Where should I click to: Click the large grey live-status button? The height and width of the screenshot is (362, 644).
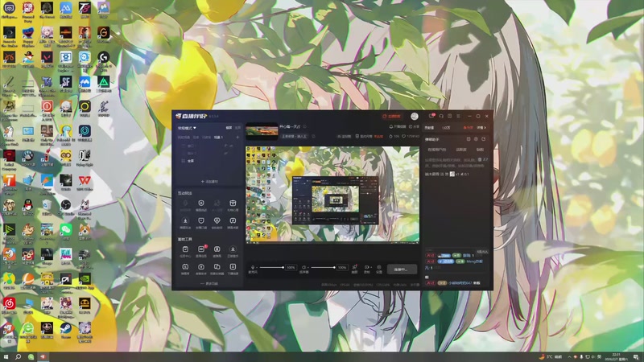402,269
